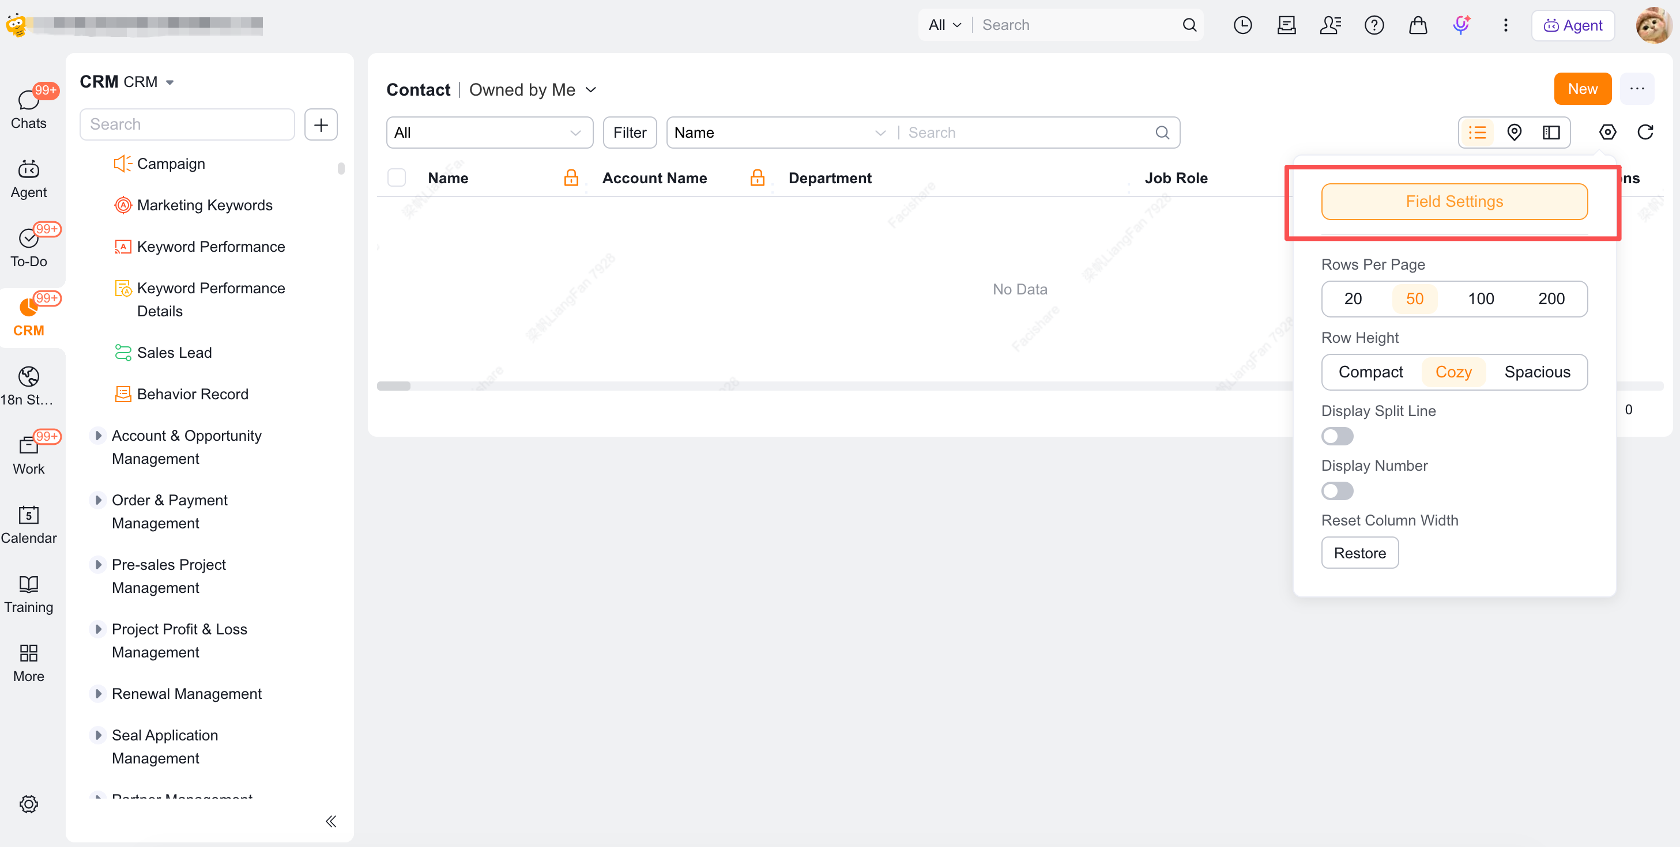Open the Agent button in top bar
This screenshot has height=847, width=1680.
click(x=1573, y=25)
